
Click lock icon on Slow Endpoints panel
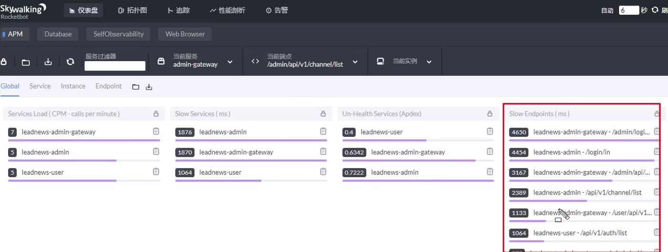[x=657, y=114]
